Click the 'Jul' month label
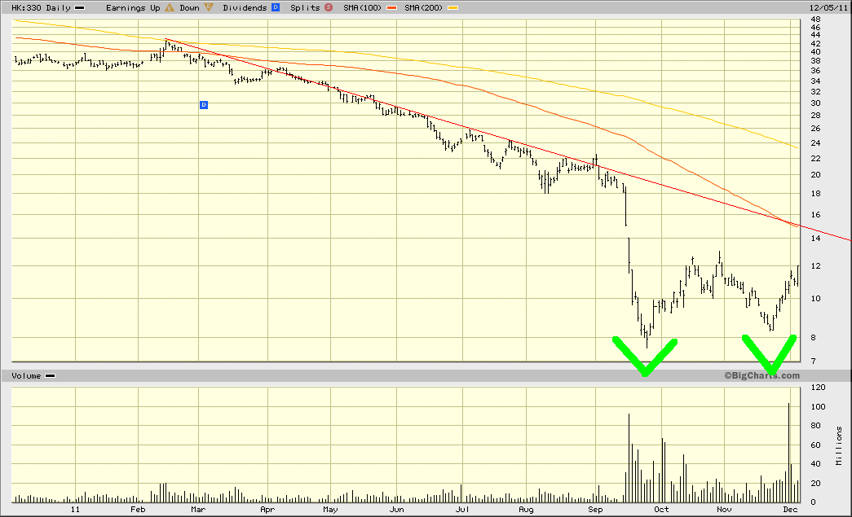852x517 pixels. tap(462, 510)
